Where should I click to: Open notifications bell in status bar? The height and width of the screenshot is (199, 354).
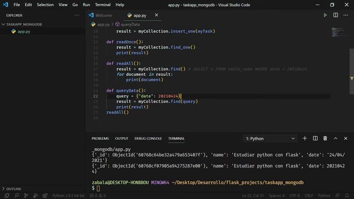pos(347,196)
